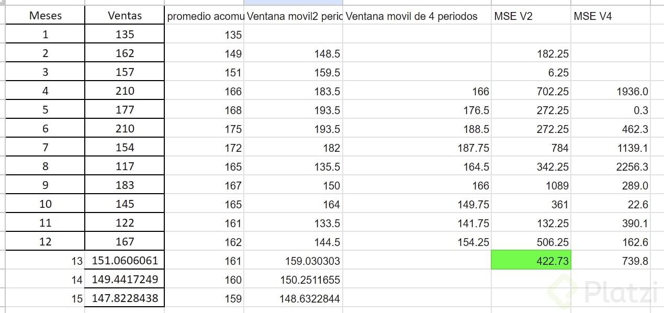Click the cell with value 159.030303
The image size is (664, 313).
294,261
